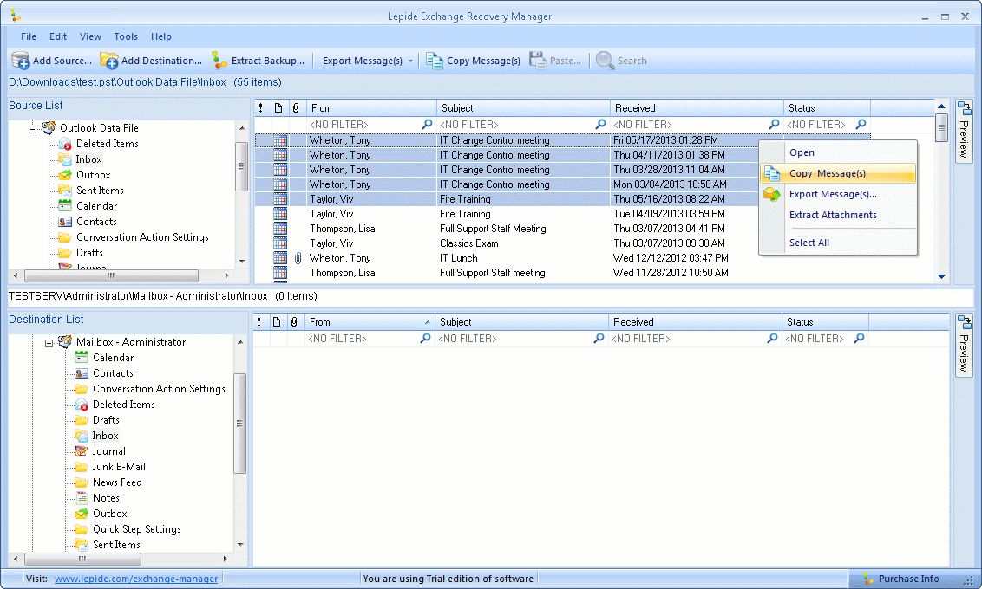Image resolution: width=982 pixels, height=589 pixels.
Task: Click the source importance column header icon
Action: pyautogui.click(x=260, y=108)
